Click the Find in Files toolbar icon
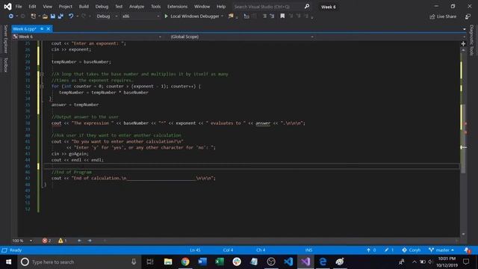This screenshot has width=478, height=269. tap(231, 16)
